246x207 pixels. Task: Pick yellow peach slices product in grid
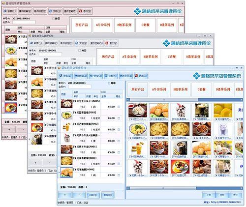point(223,112)
